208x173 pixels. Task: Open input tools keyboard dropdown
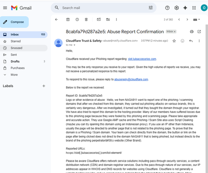pos(196,20)
